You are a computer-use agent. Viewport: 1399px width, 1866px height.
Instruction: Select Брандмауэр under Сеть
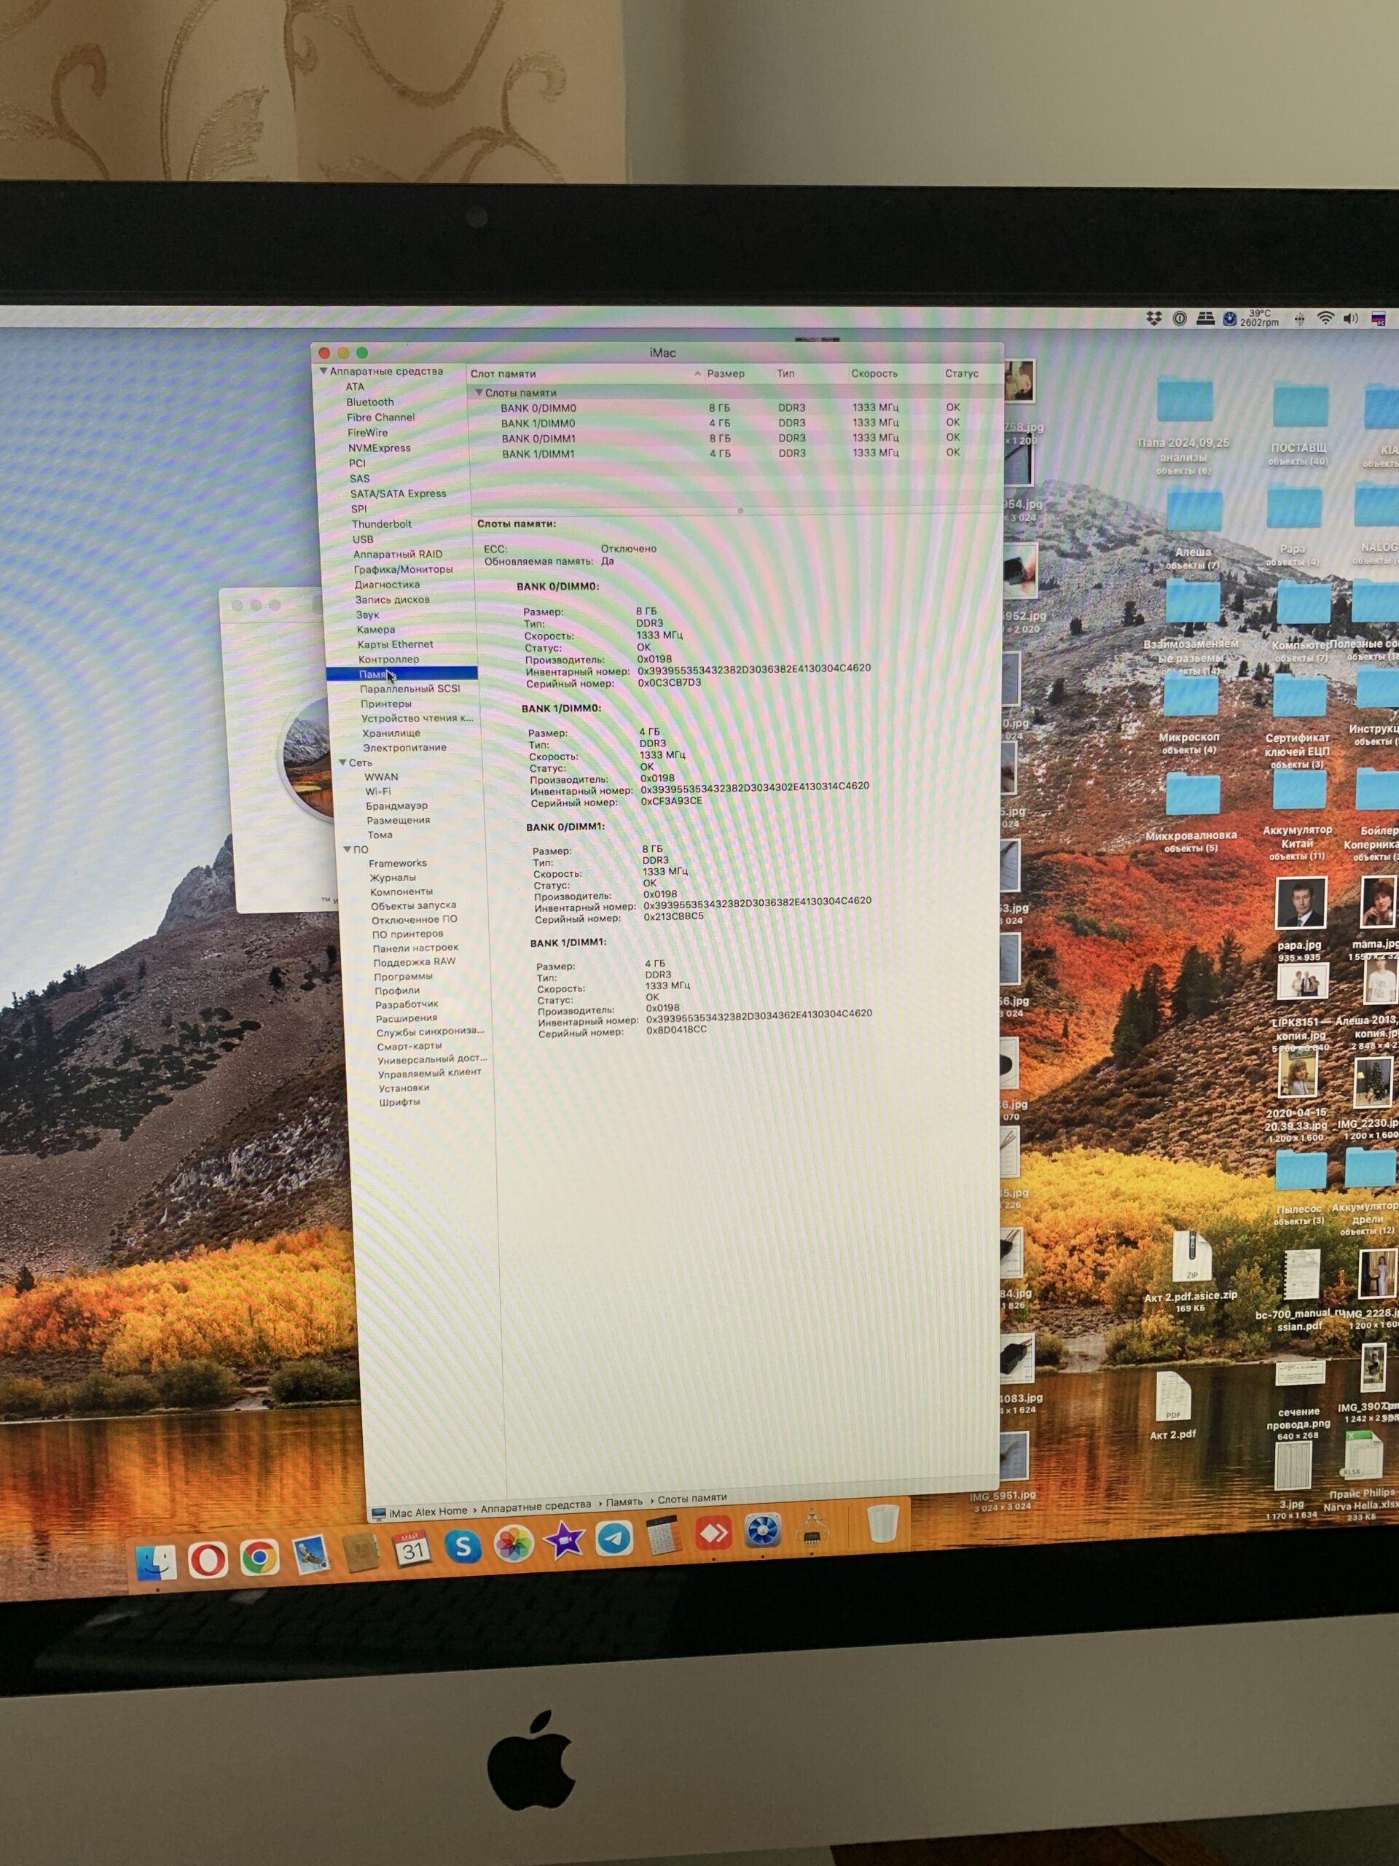[x=396, y=805]
